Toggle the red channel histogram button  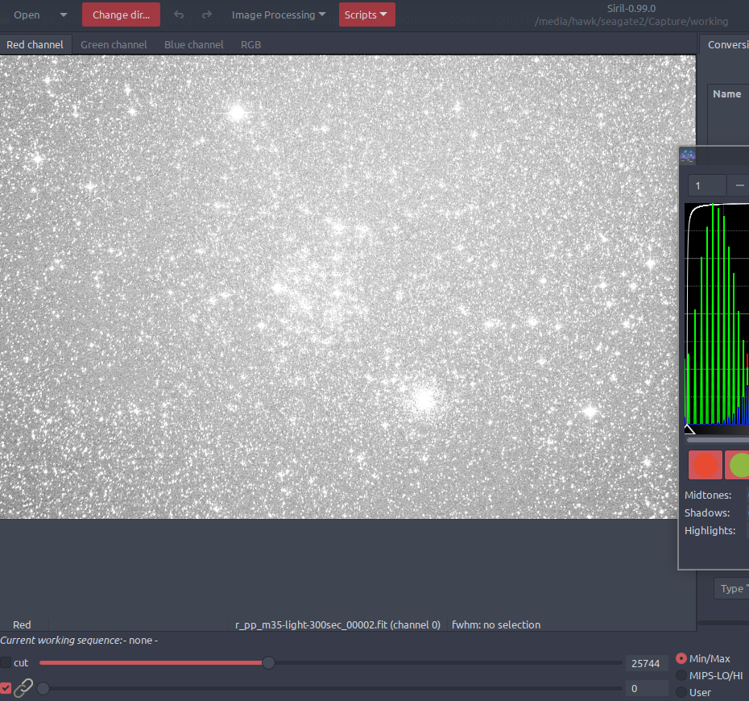point(706,466)
